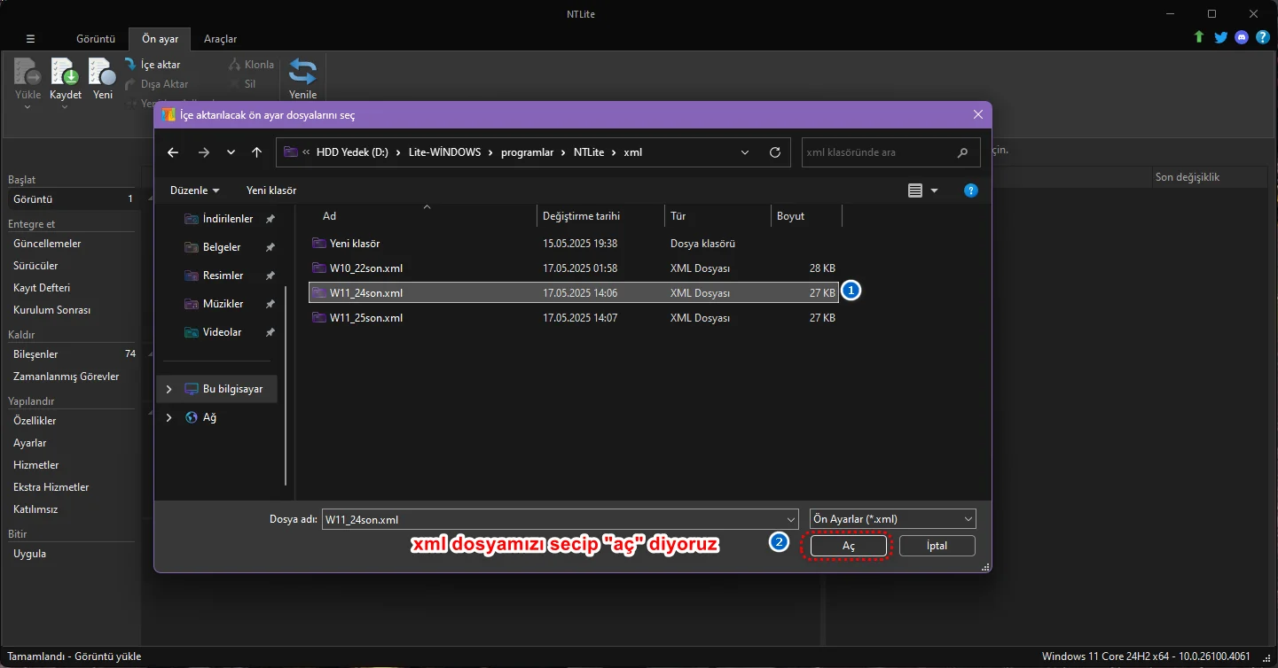Select the Ön ayar tab

(x=161, y=39)
